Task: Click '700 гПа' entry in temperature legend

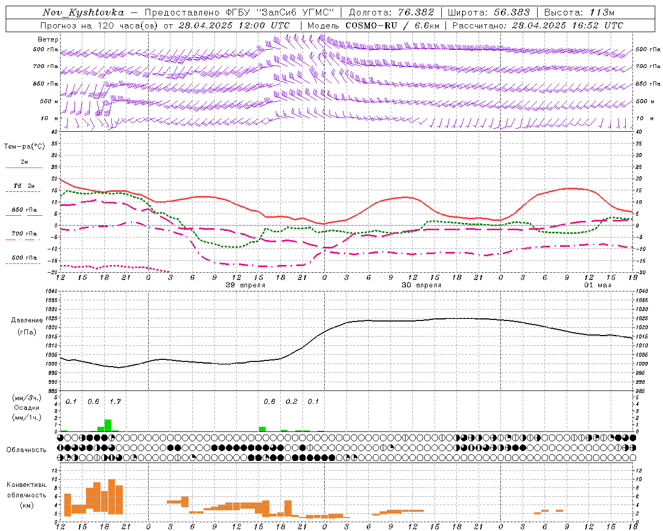Action: tap(24, 234)
